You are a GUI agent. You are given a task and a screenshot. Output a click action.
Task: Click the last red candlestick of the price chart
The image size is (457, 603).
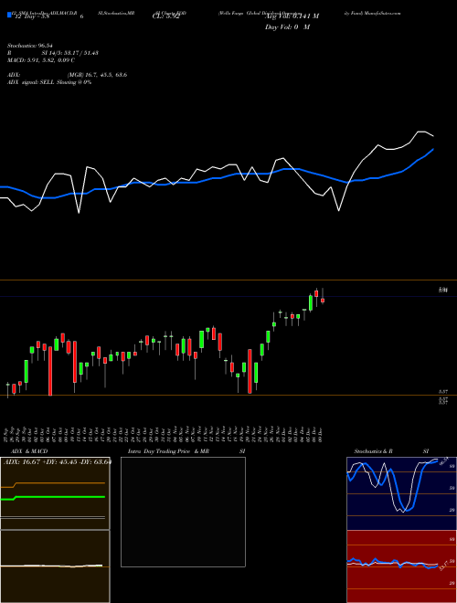pos(323,300)
